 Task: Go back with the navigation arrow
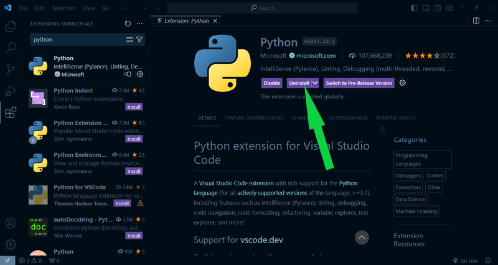tap(146, 8)
